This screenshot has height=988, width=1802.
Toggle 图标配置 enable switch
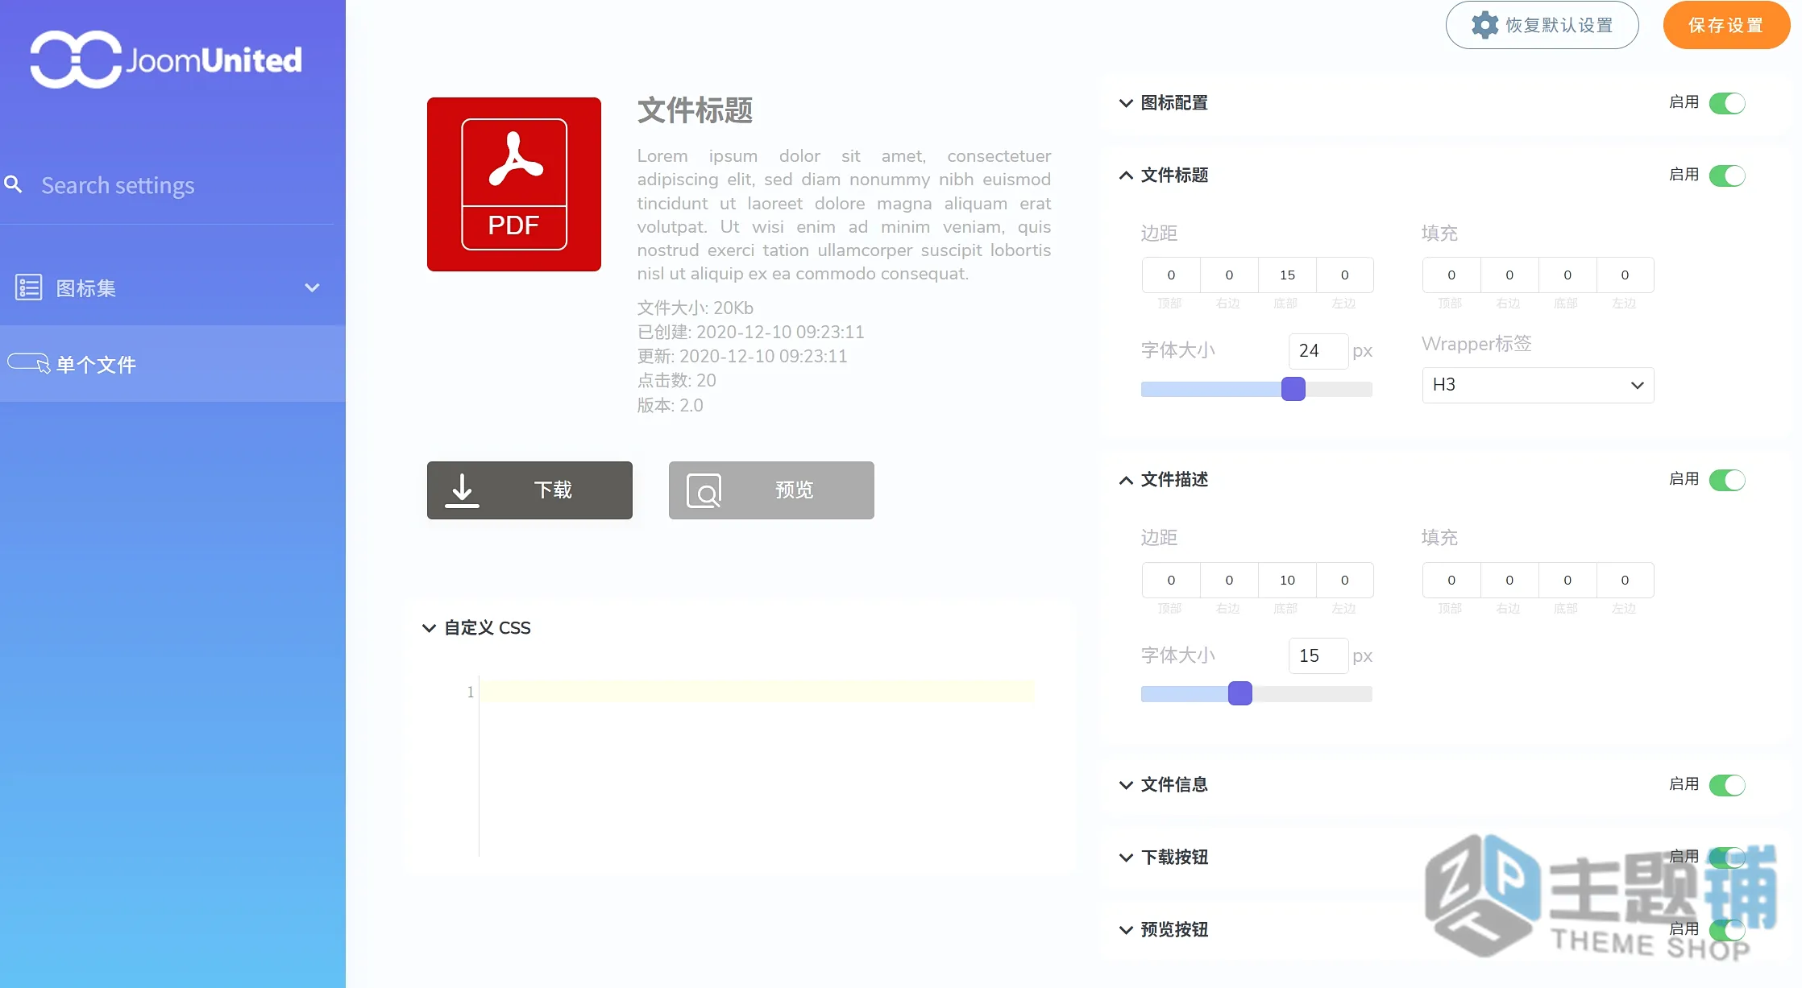1727,103
